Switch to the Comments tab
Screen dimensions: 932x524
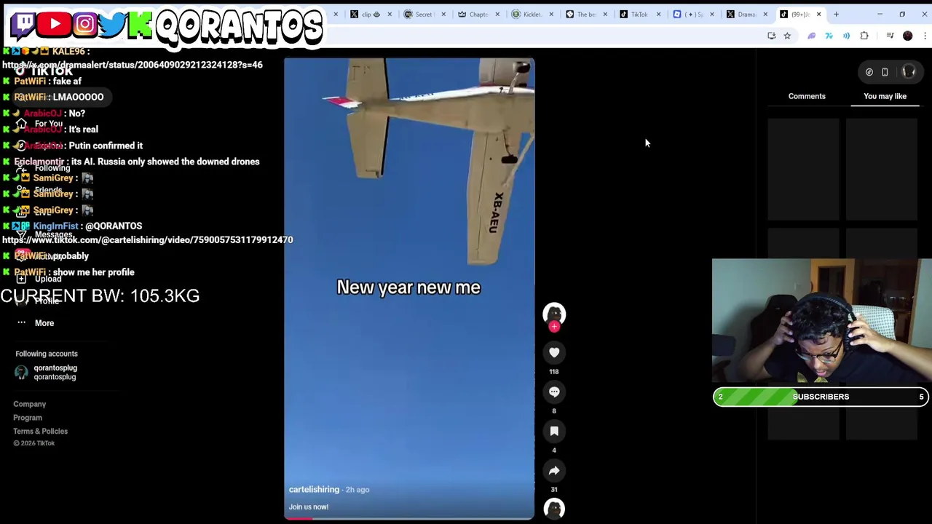point(807,96)
